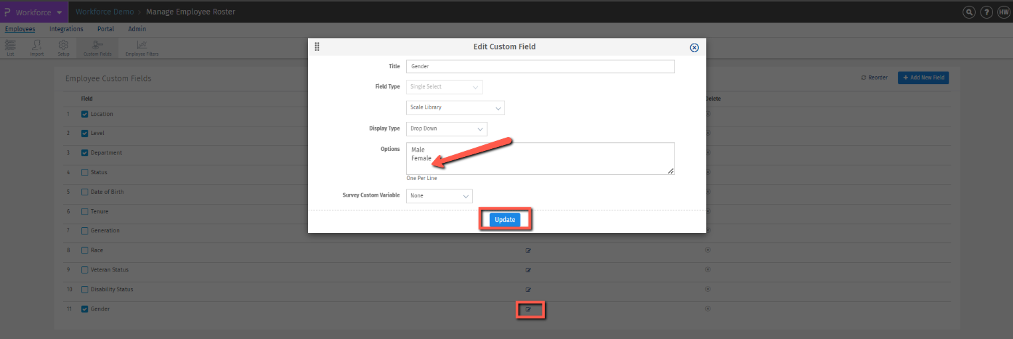1013x339 pixels.
Task: Delete the Department custom field
Action: (708, 152)
